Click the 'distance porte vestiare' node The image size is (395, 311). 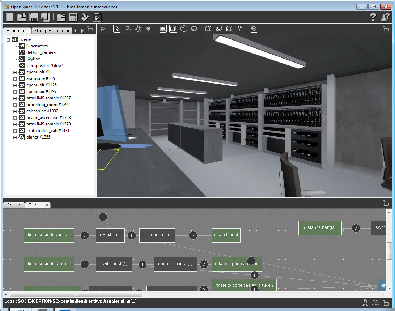pyautogui.click(x=49, y=235)
